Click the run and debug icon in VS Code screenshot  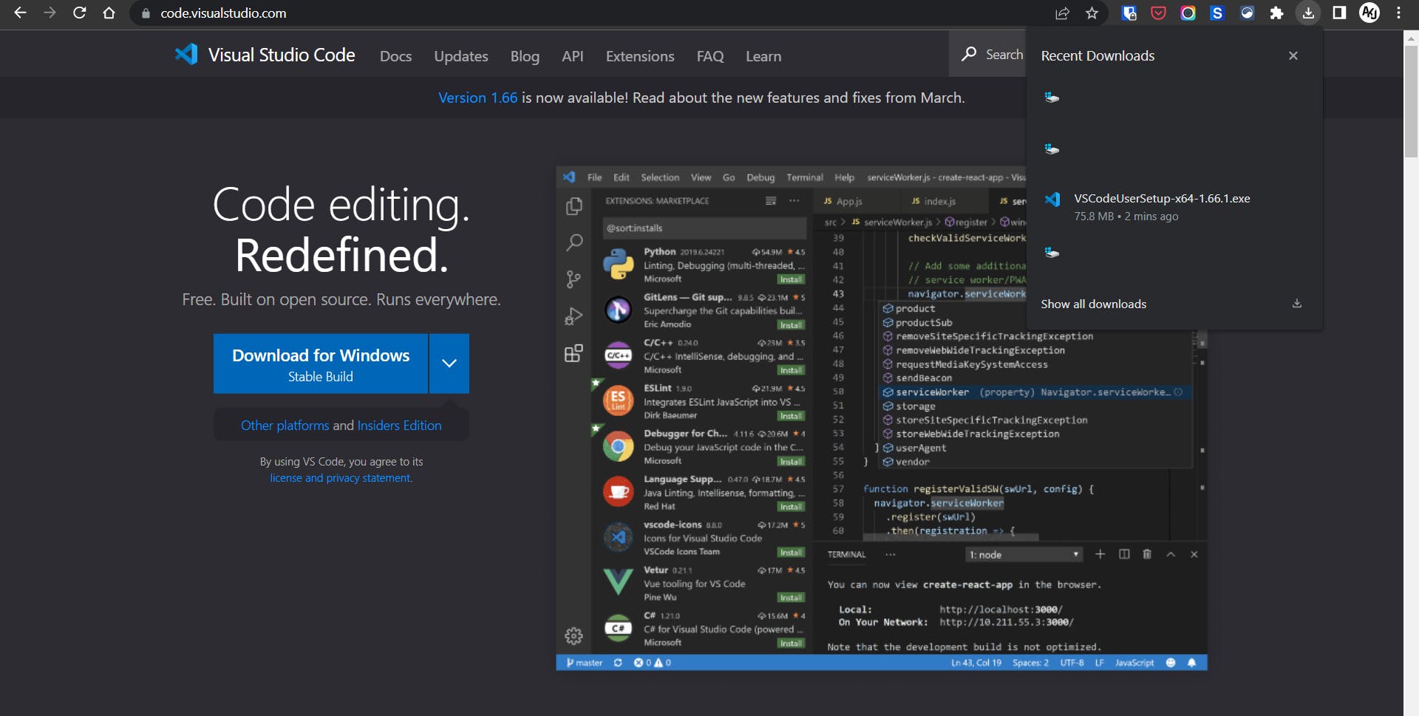[x=574, y=316]
